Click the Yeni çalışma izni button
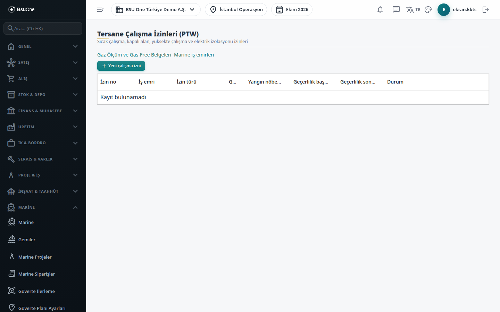 point(121,66)
